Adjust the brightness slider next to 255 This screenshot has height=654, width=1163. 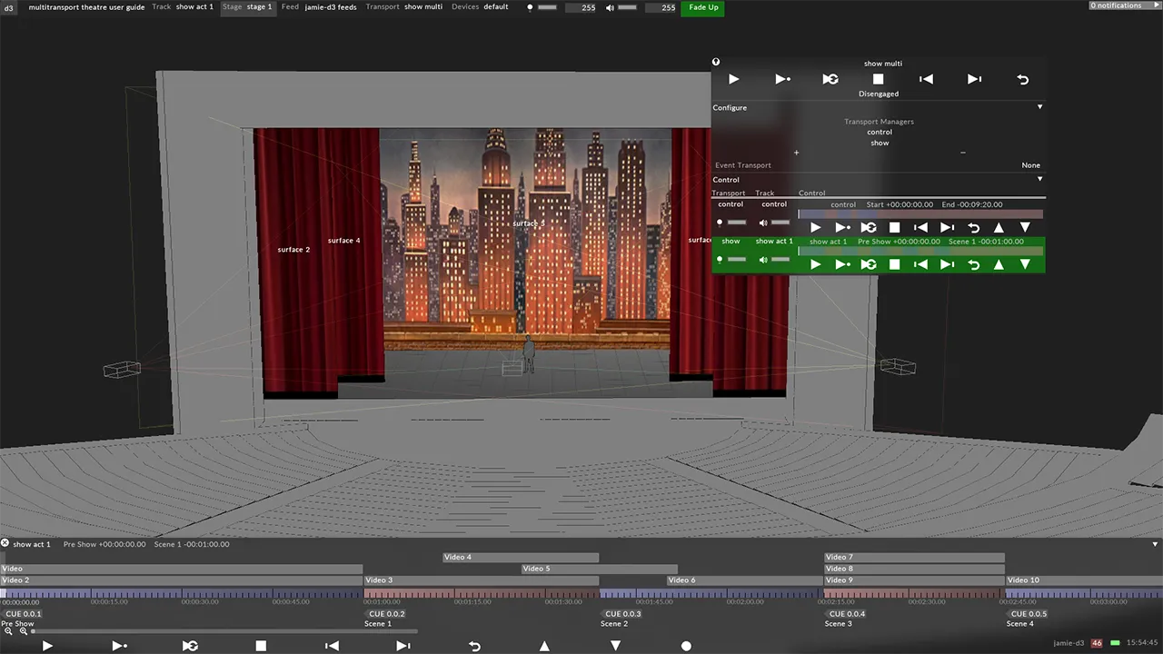pos(546,7)
